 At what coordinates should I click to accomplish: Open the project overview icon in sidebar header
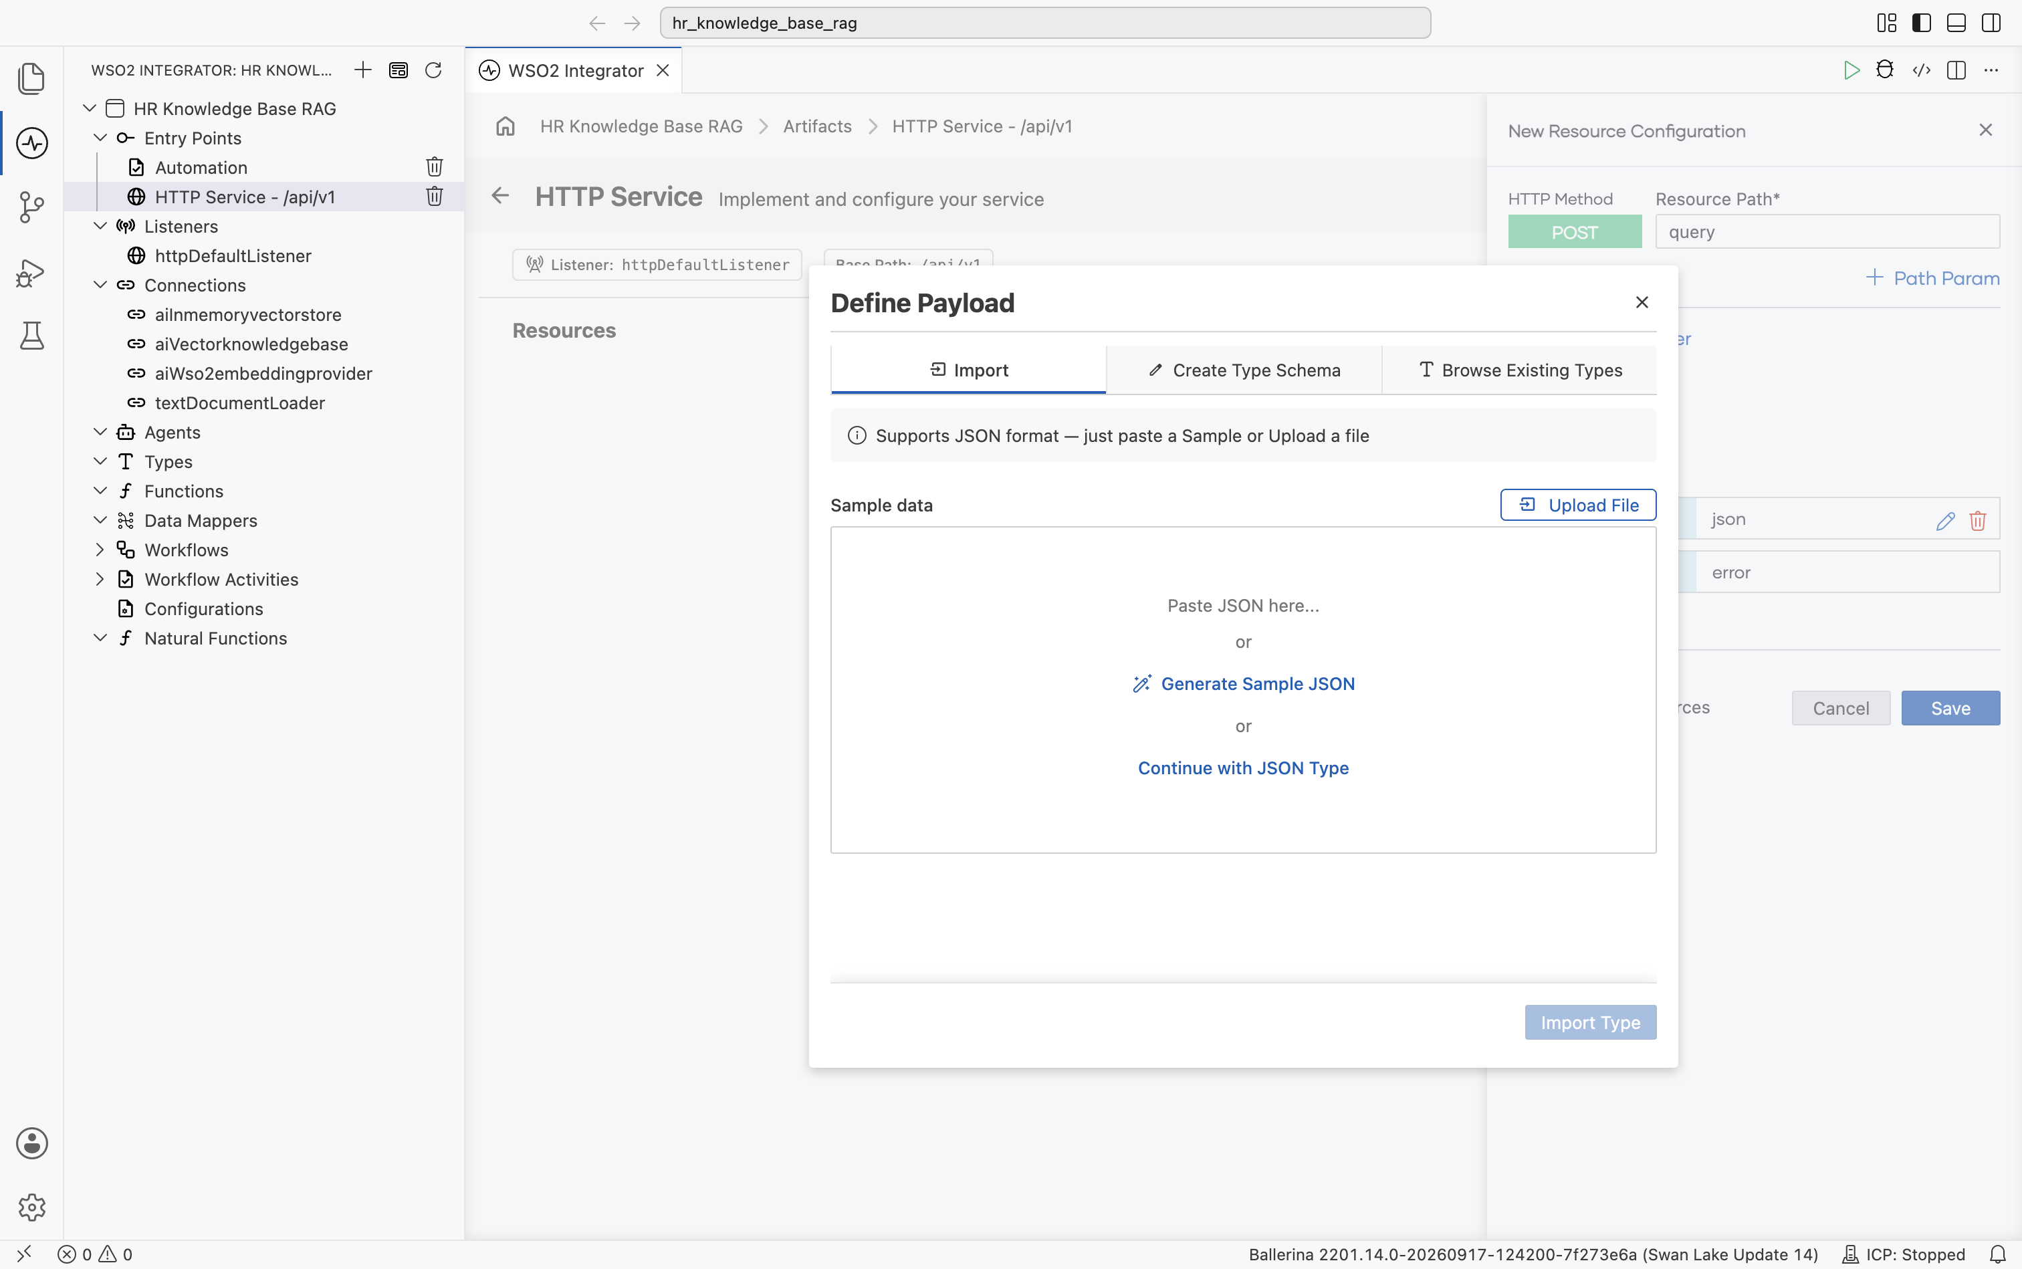398,70
